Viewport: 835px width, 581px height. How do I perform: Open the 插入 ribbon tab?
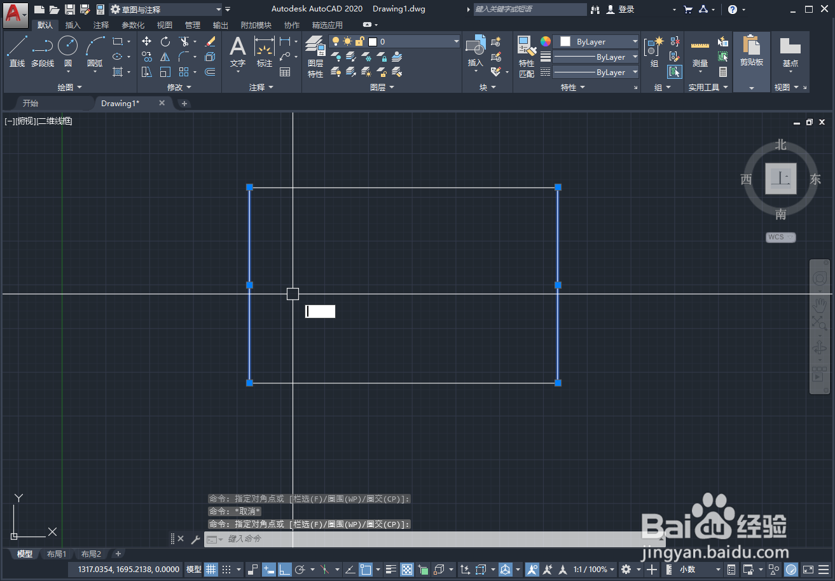point(73,25)
